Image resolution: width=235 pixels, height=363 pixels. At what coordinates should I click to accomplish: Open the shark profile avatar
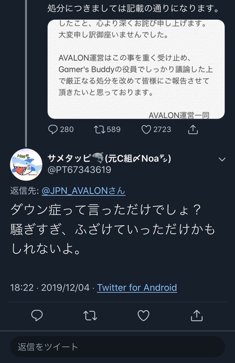pos(26,165)
